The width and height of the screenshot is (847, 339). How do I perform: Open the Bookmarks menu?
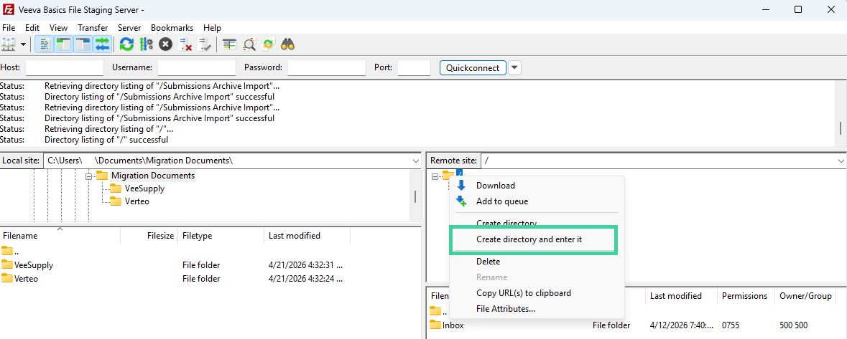172,27
